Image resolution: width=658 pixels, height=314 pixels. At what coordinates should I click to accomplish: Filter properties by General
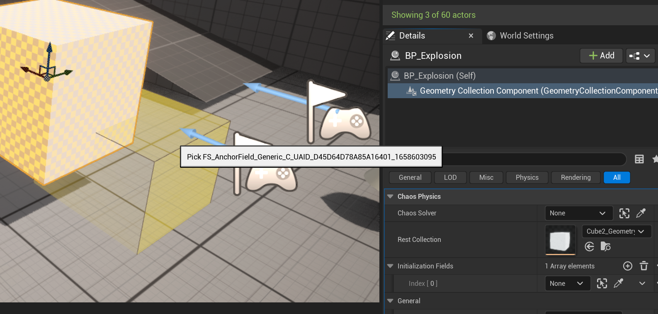point(410,177)
